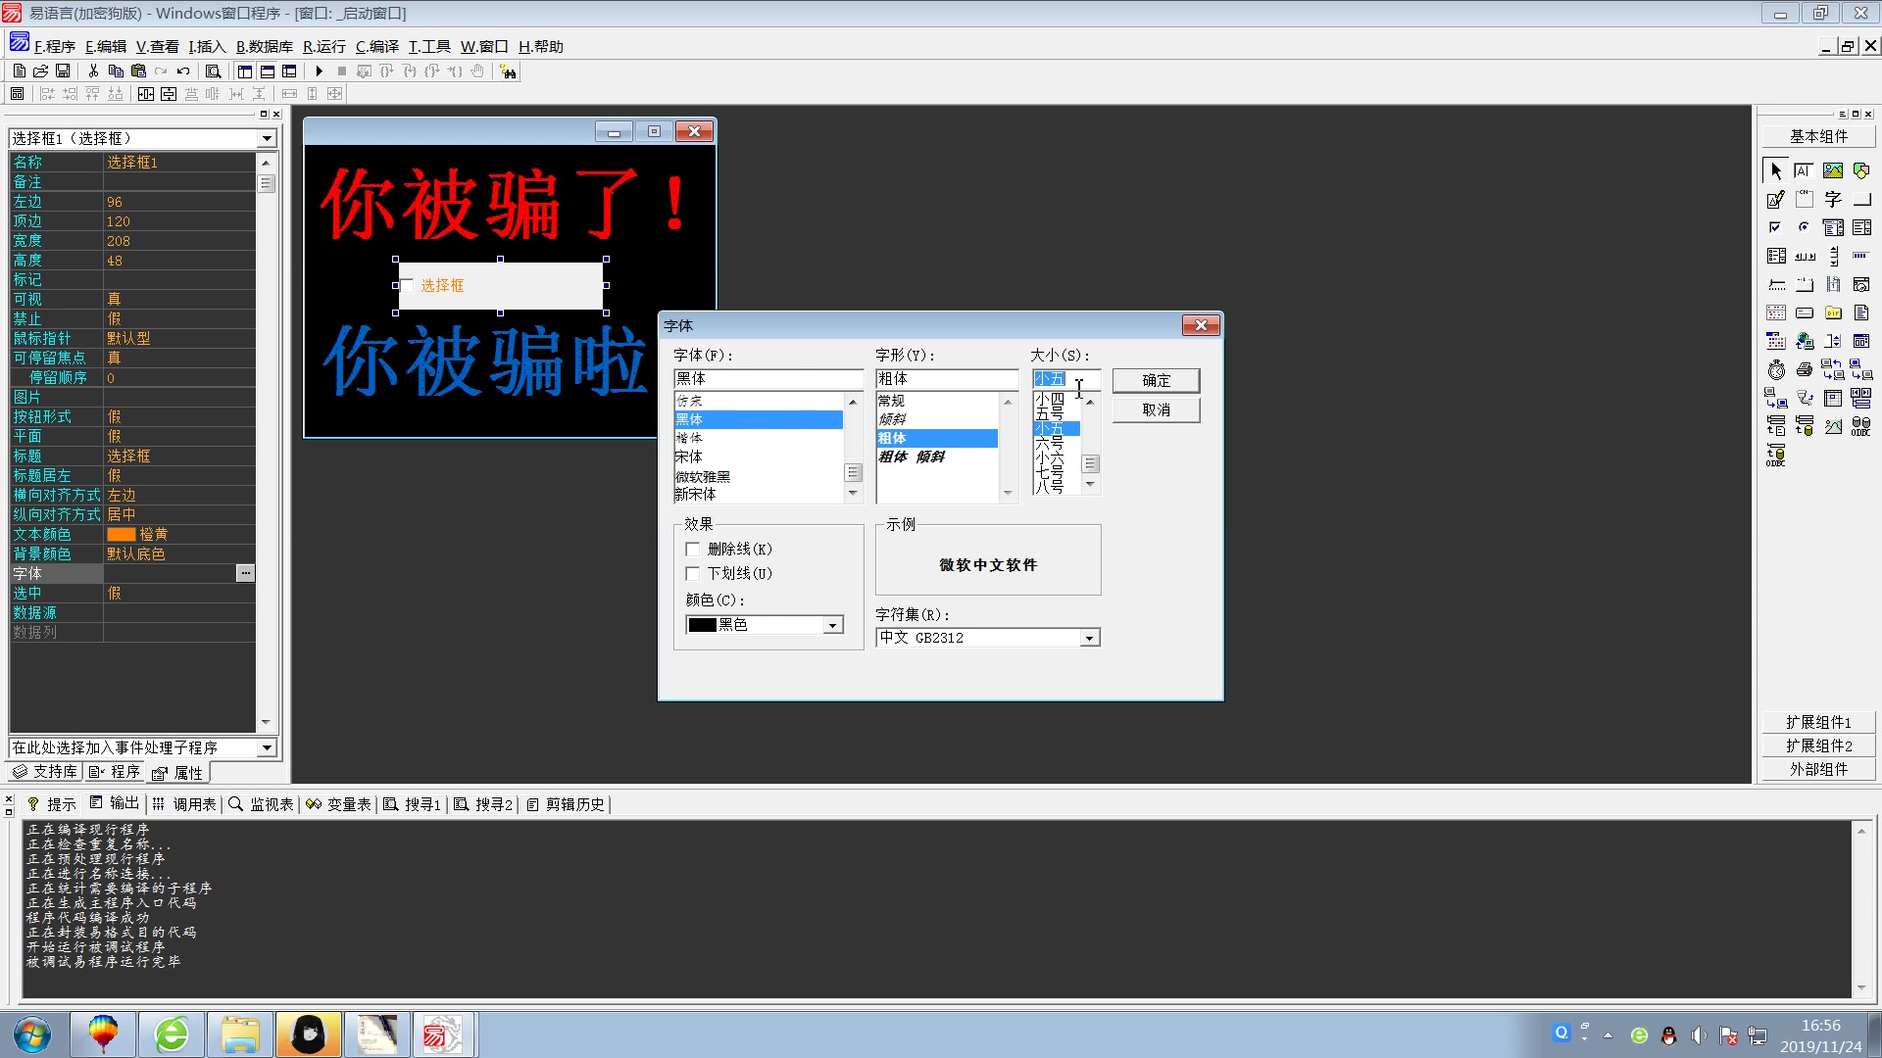This screenshot has width=1882, height=1058.
Task: Select the radio button component in the palette
Action: coord(1804,227)
